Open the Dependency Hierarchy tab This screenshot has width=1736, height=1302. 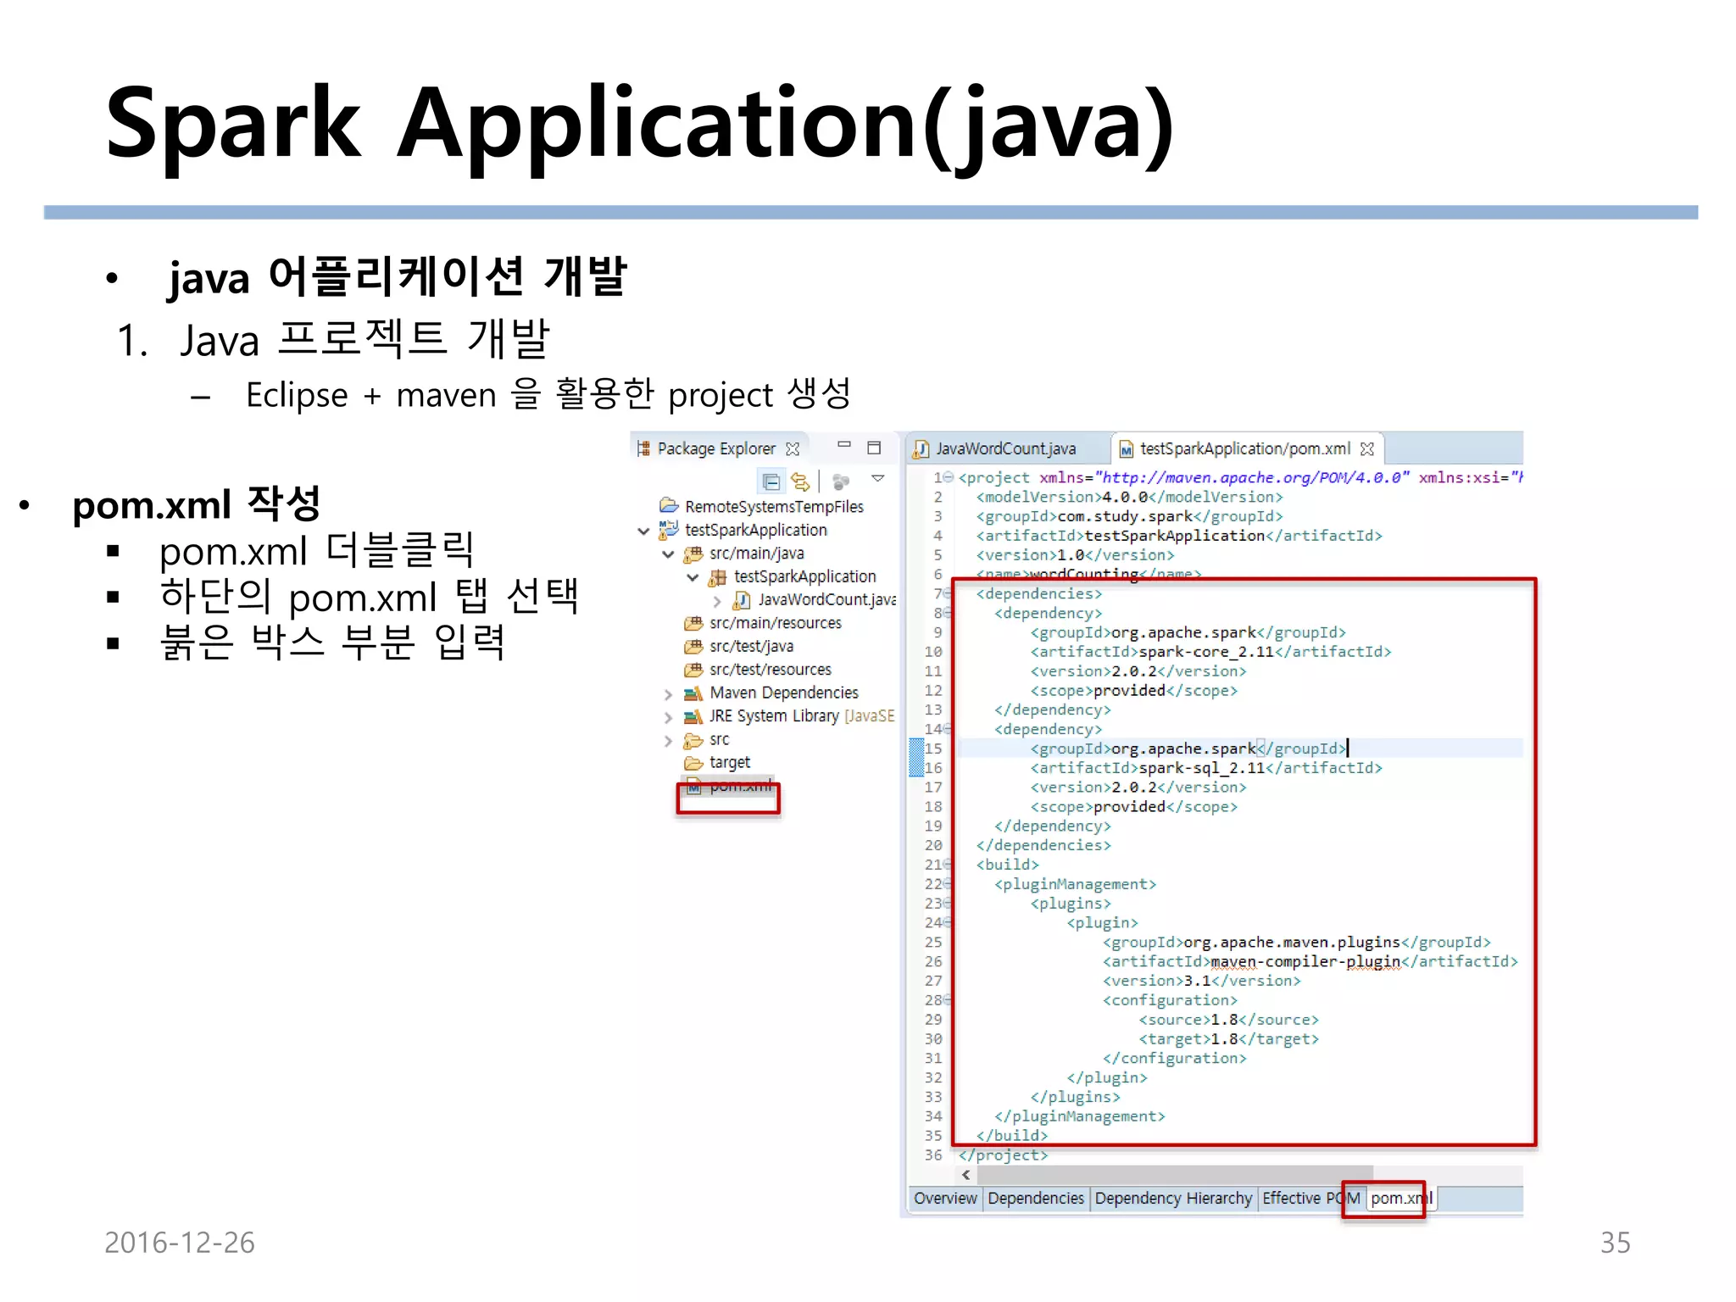(1172, 1198)
